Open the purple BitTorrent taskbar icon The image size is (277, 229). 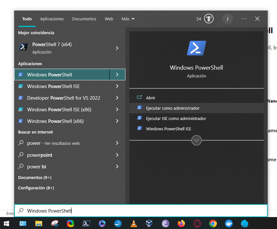point(165,224)
